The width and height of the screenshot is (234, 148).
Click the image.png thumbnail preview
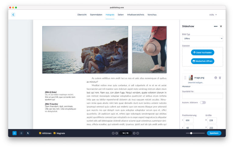point(191,78)
